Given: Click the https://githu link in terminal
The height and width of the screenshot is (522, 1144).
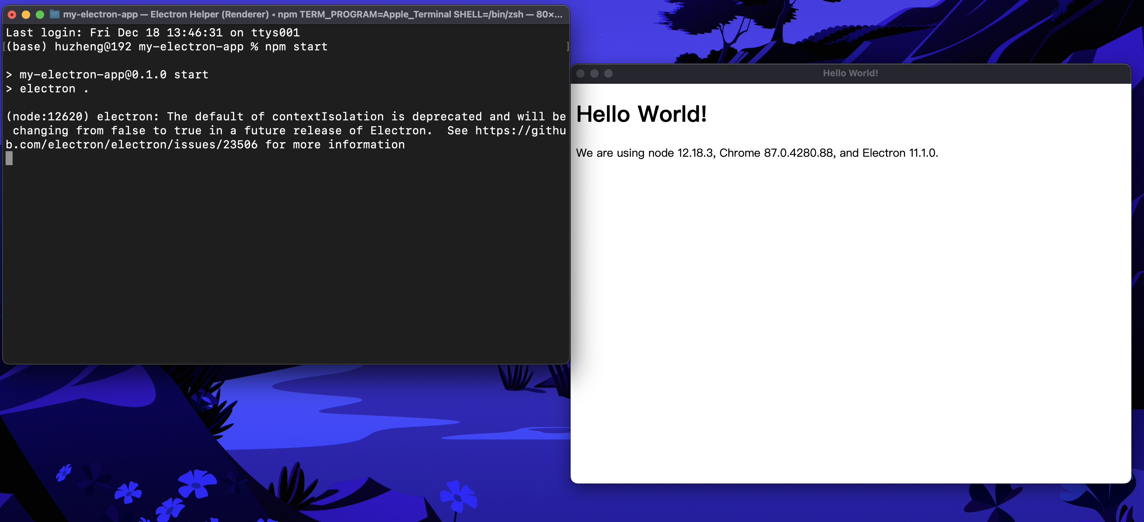Looking at the screenshot, I should coord(520,131).
